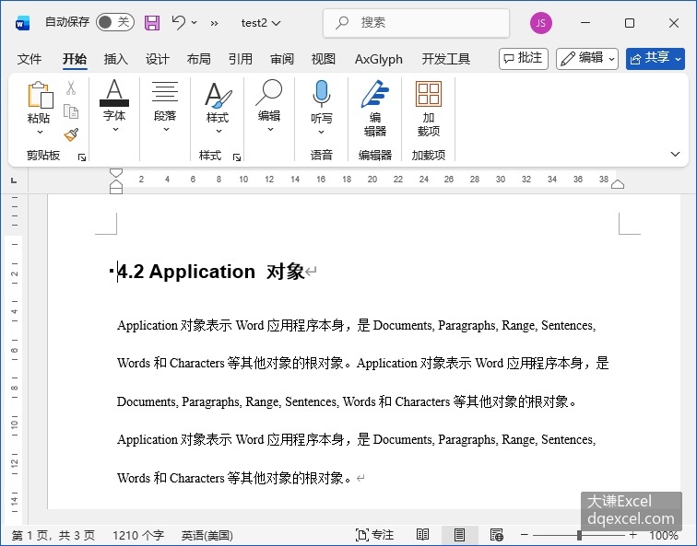Switch to web layout view
This screenshot has width=697, height=546.
497,535
